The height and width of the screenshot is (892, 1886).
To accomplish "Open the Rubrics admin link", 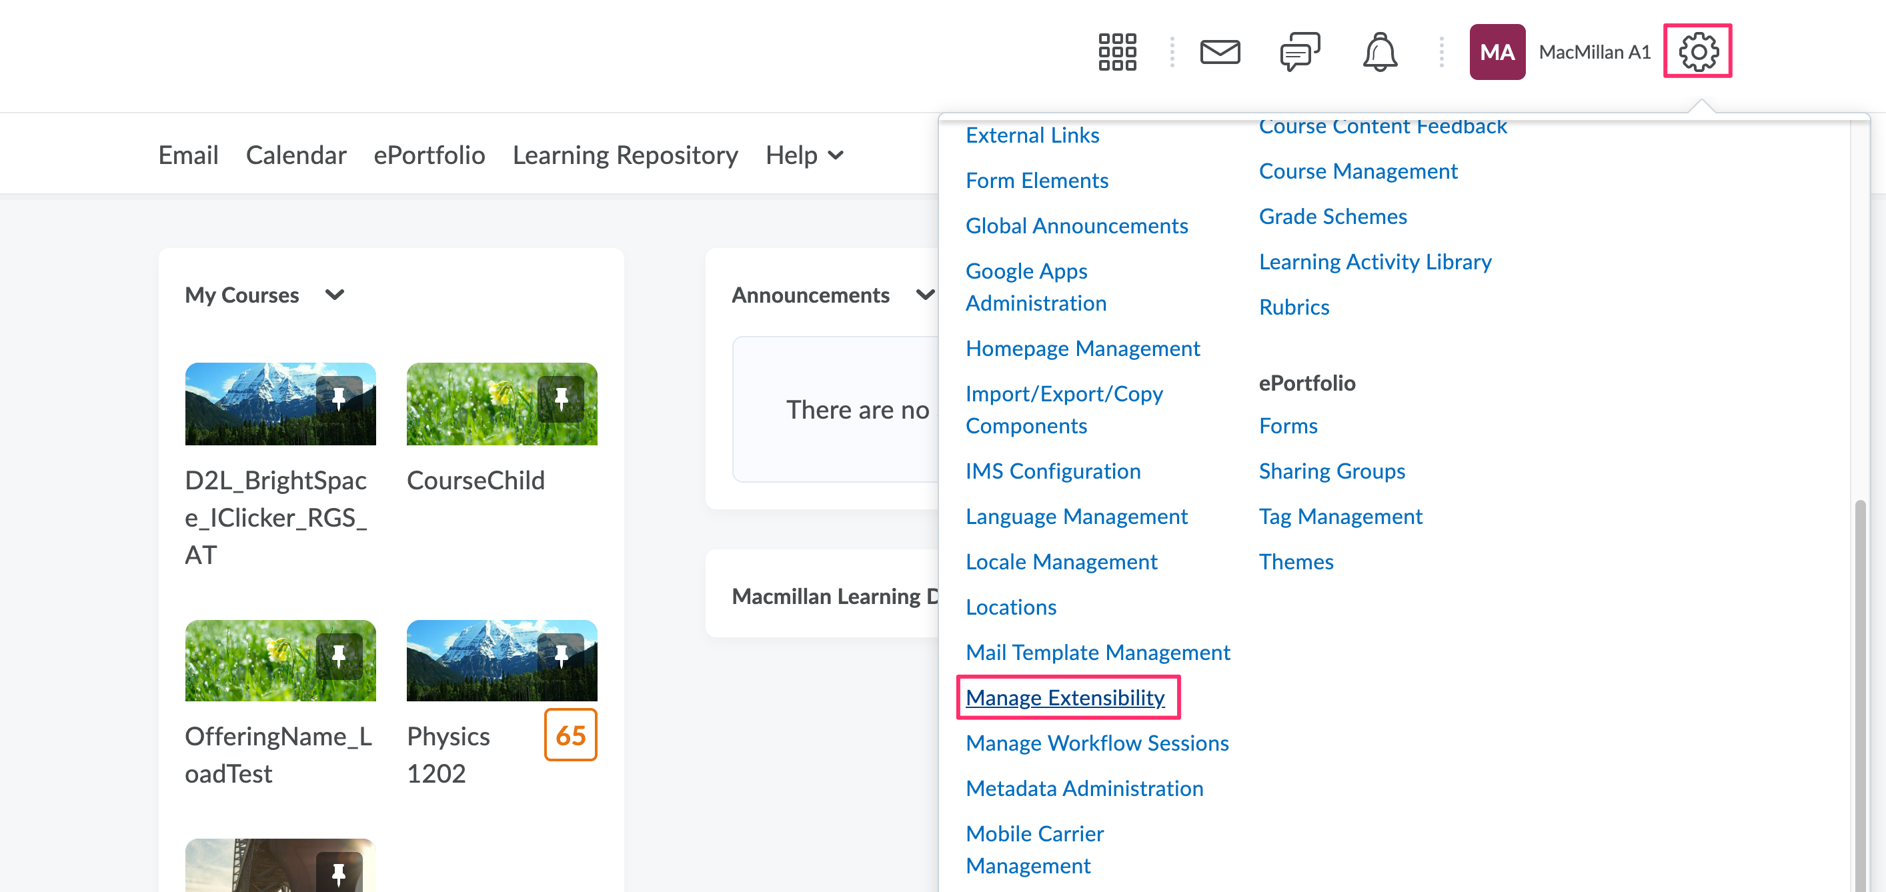I will (x=1294, y=307).
